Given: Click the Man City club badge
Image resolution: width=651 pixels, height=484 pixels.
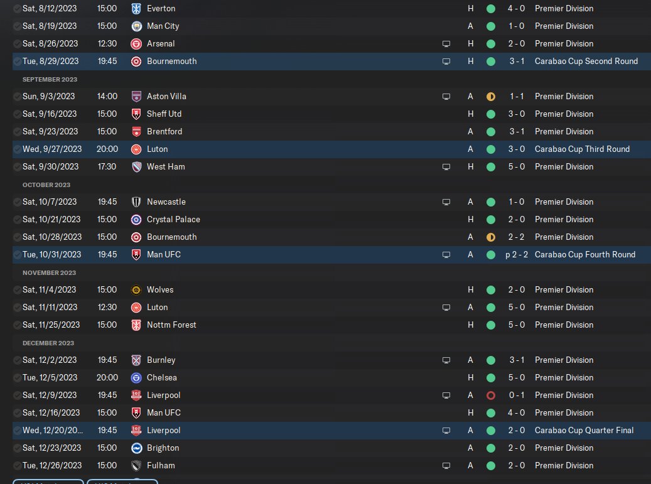Looking at the screenshot, I should [136, 26].
